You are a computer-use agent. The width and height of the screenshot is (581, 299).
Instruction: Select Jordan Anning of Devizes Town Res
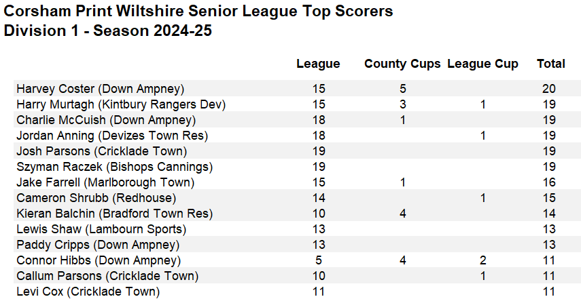click(x=112, y=136)
